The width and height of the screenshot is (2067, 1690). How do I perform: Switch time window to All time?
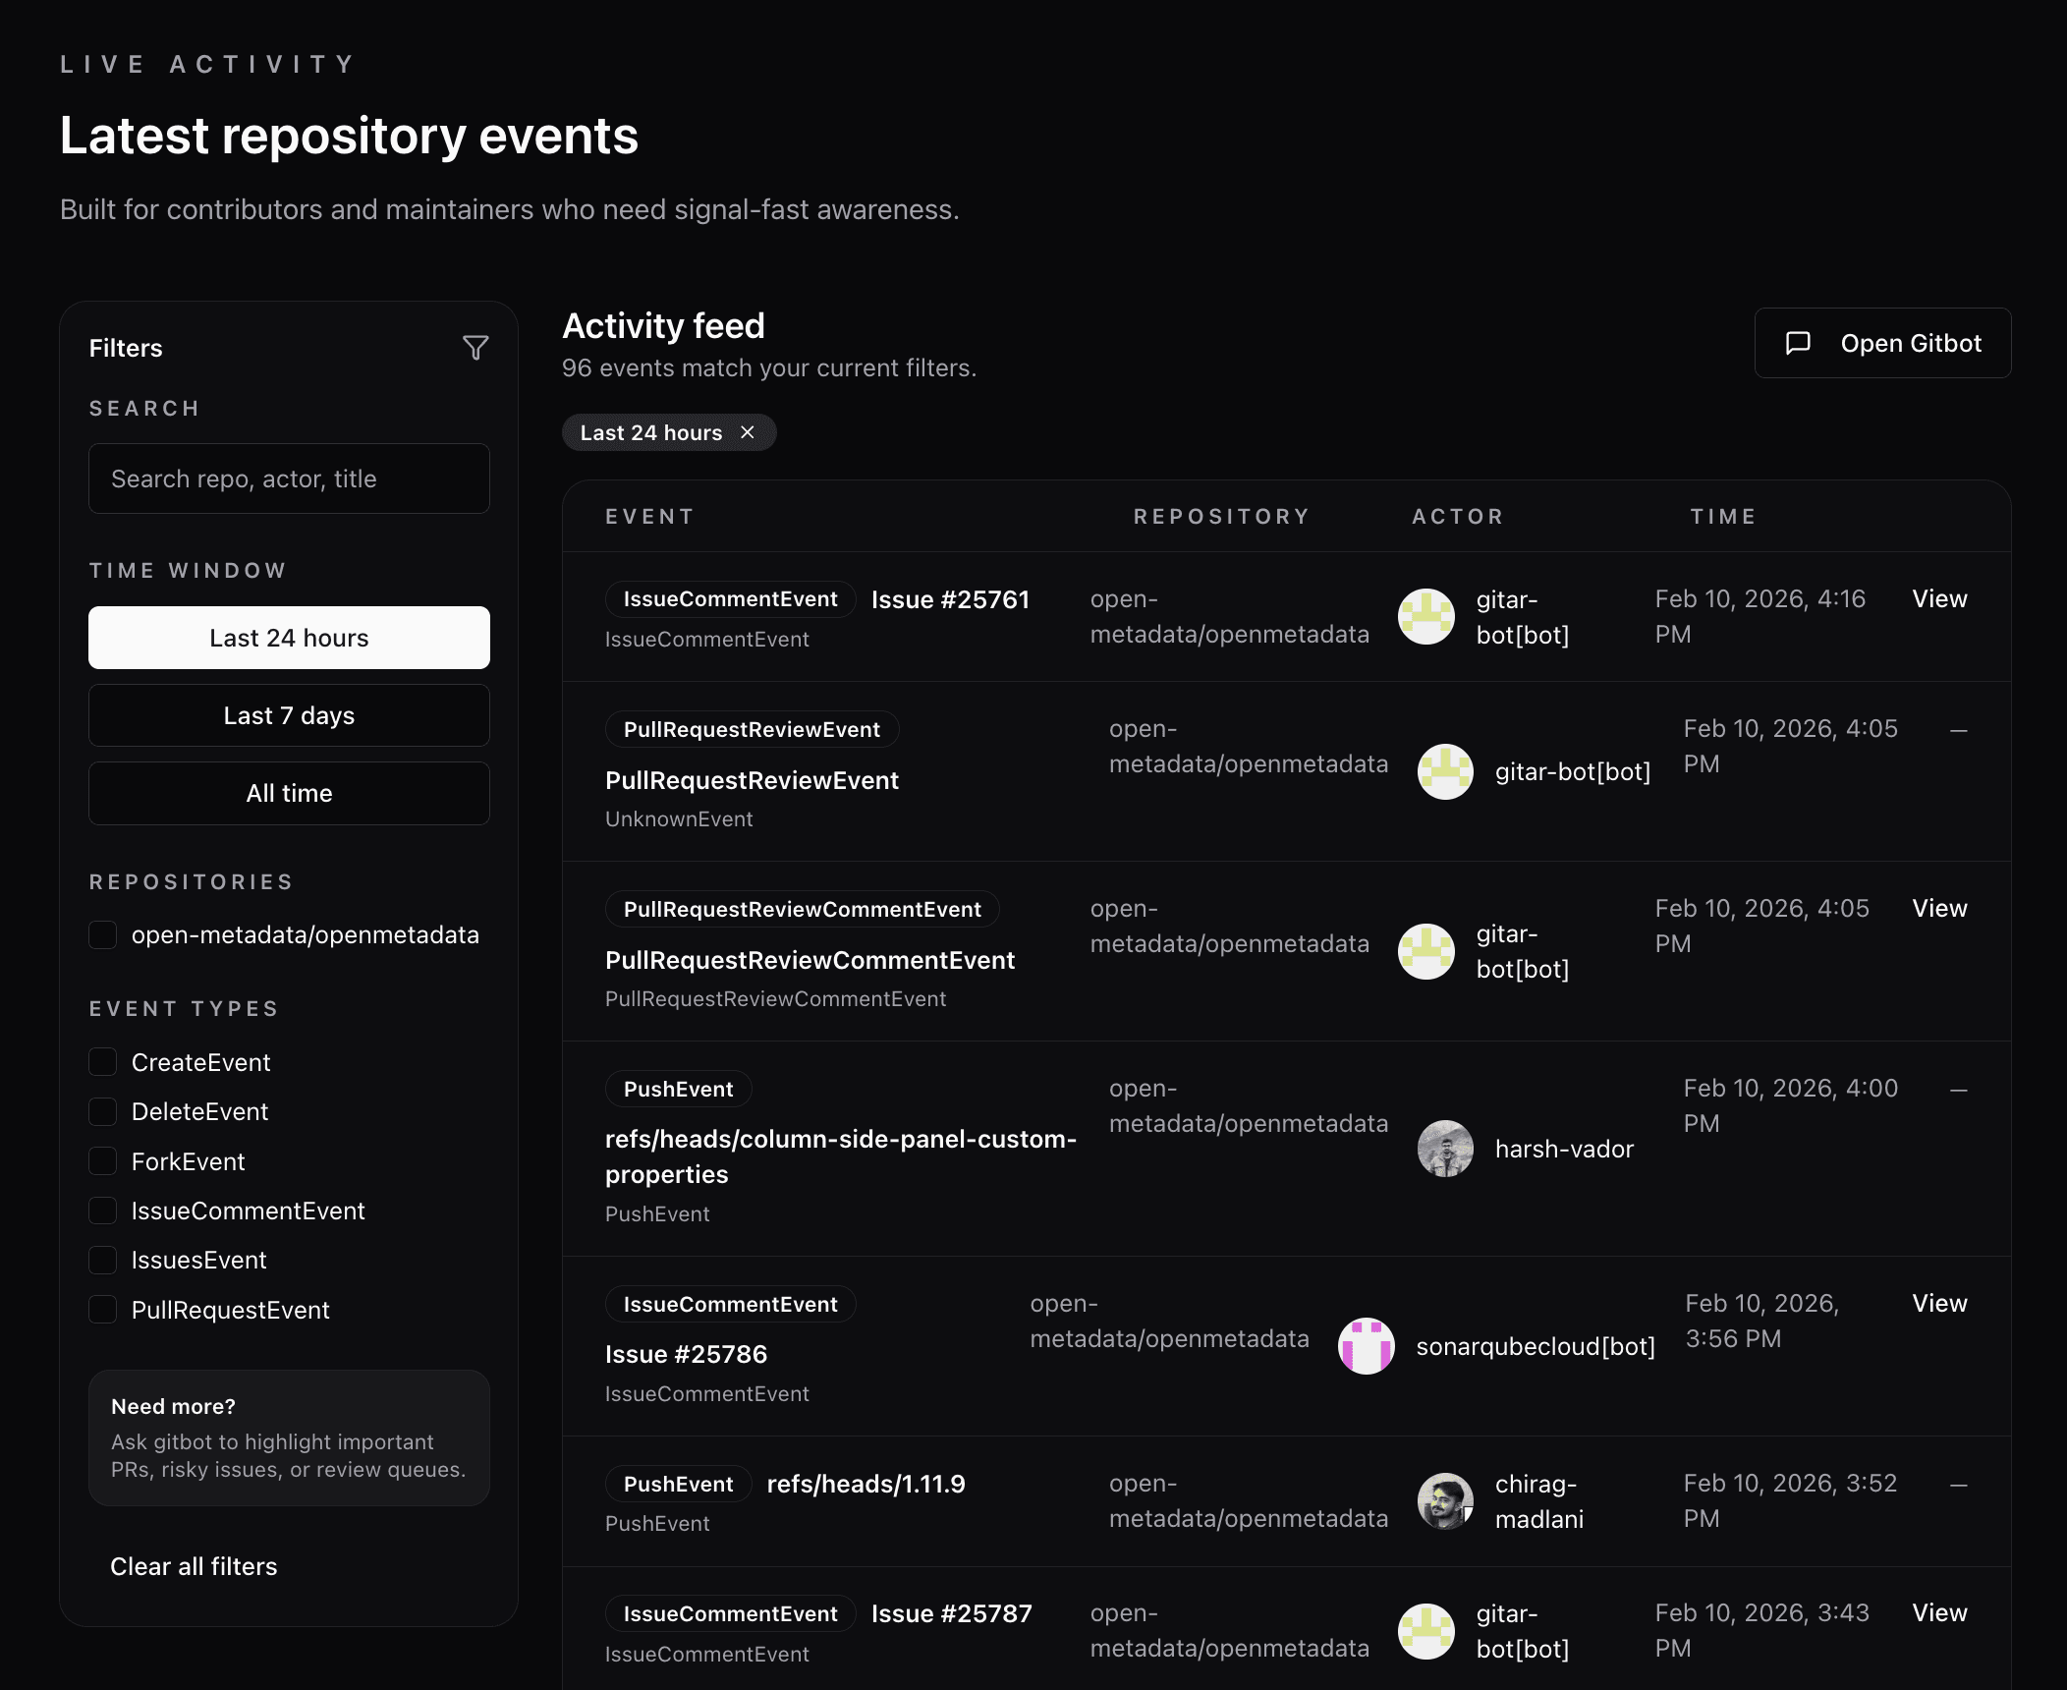(x=289, y=793)
